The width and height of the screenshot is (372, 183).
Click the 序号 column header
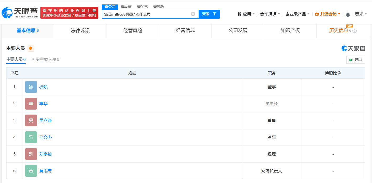[14, 73]
